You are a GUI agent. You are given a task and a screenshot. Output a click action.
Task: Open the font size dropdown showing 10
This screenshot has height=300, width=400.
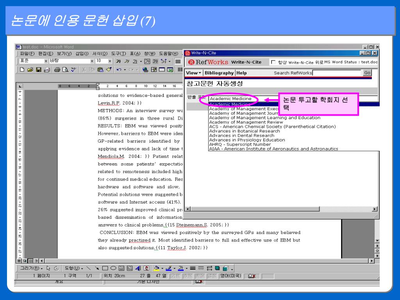pyautogui.click(x=110, y=61)
